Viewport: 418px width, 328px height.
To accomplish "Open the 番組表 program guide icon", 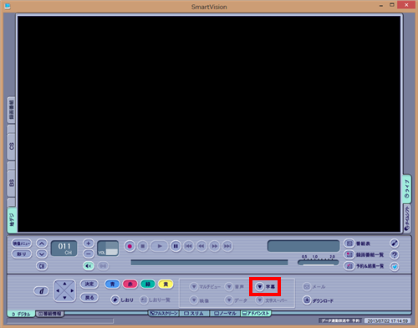I will [349, 243].
